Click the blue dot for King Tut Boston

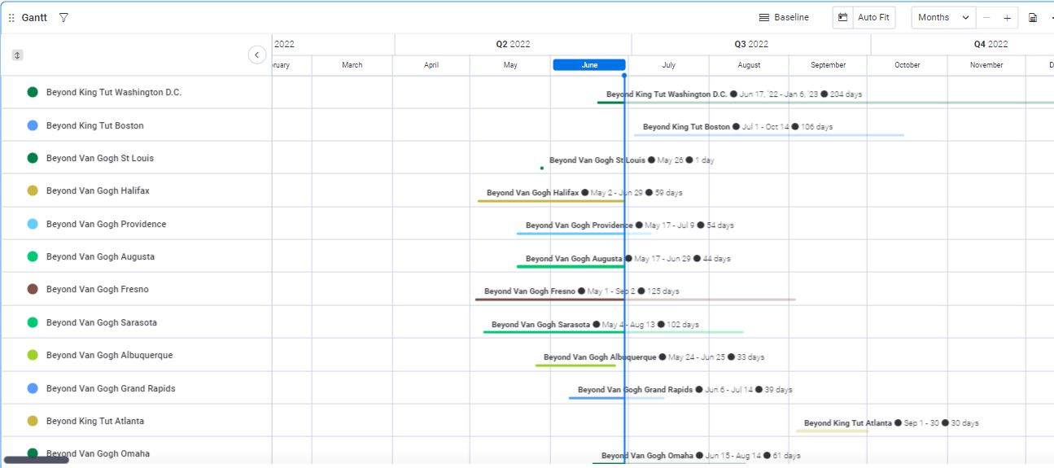click(33, 125)
